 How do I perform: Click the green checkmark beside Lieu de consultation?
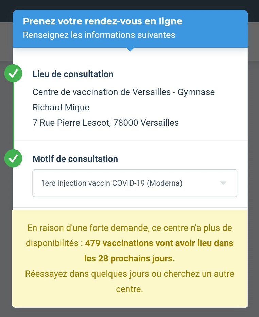pos(13,73)
